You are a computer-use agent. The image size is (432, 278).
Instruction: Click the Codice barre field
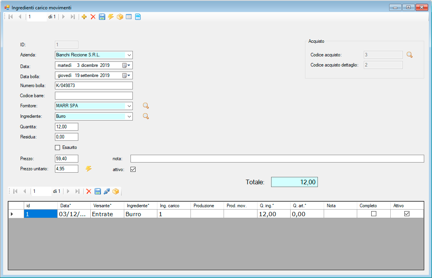[x=93, y=96]
